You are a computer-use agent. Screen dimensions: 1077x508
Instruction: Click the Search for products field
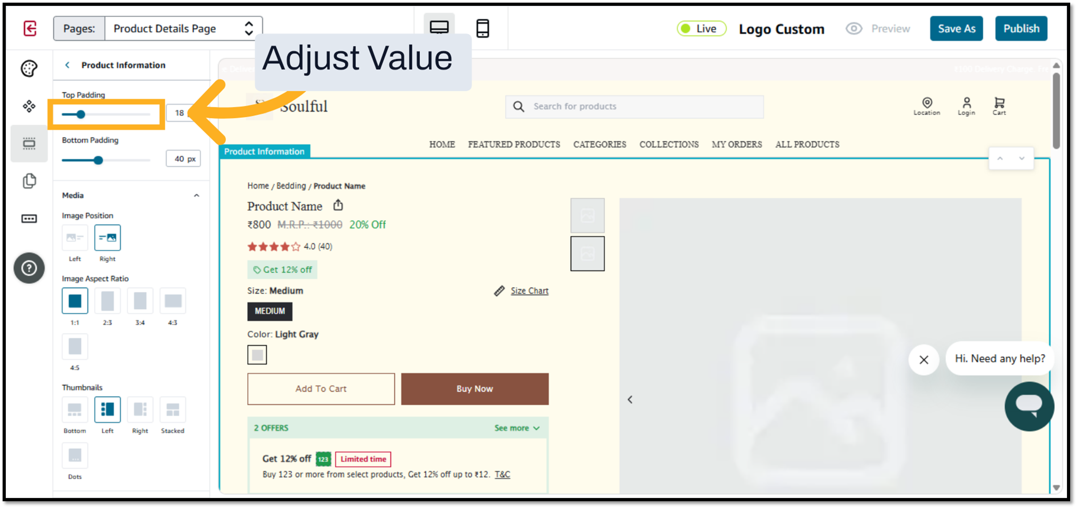(x=634, y=107)
